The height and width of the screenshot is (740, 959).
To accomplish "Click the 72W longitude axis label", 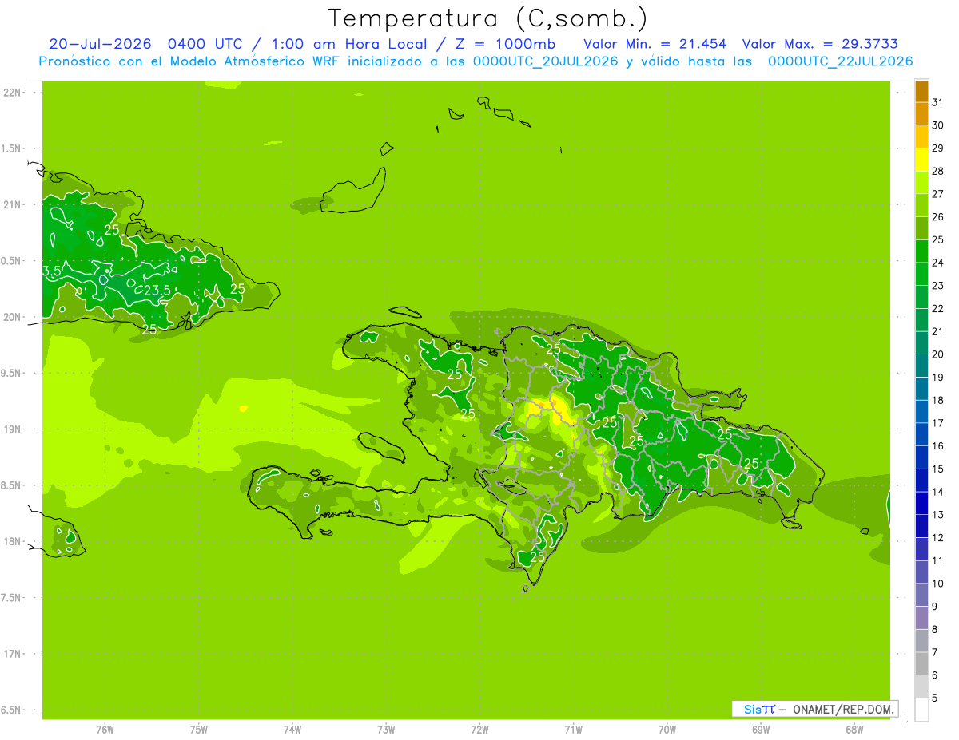I will point(479,729).
